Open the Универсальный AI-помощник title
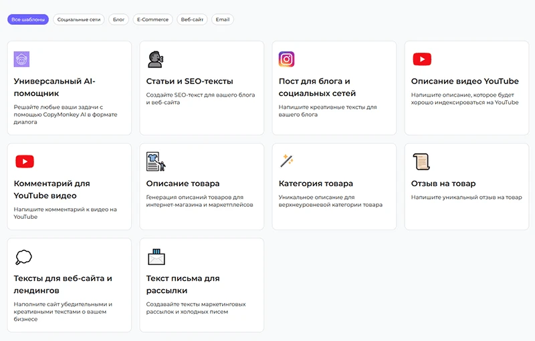 pos(55,87)
